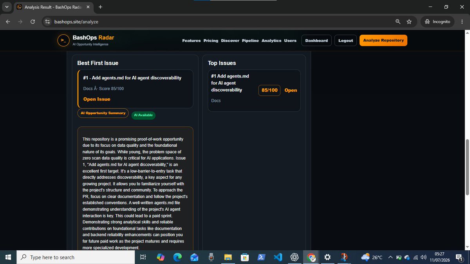Open PowerShell from the taskbar

(x=262, y=257)
